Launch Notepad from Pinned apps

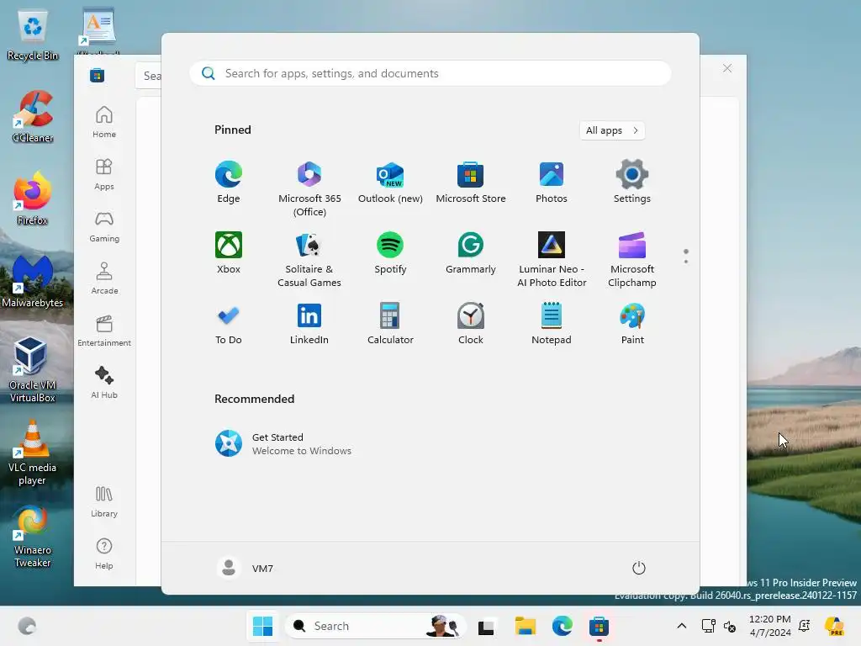(x=552, y=324)
